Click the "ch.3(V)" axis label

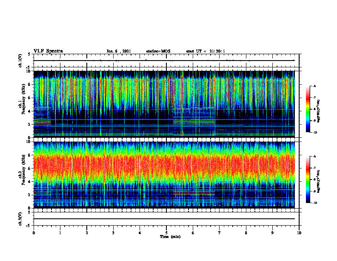point(20,219)
